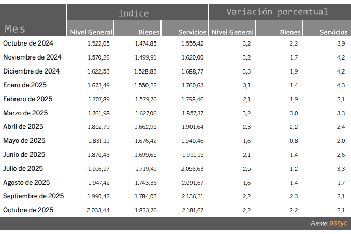The width and height of the screenshot is (351, 234).
Task: Click the Enero de 2025 row label
Action: point(24,85)
